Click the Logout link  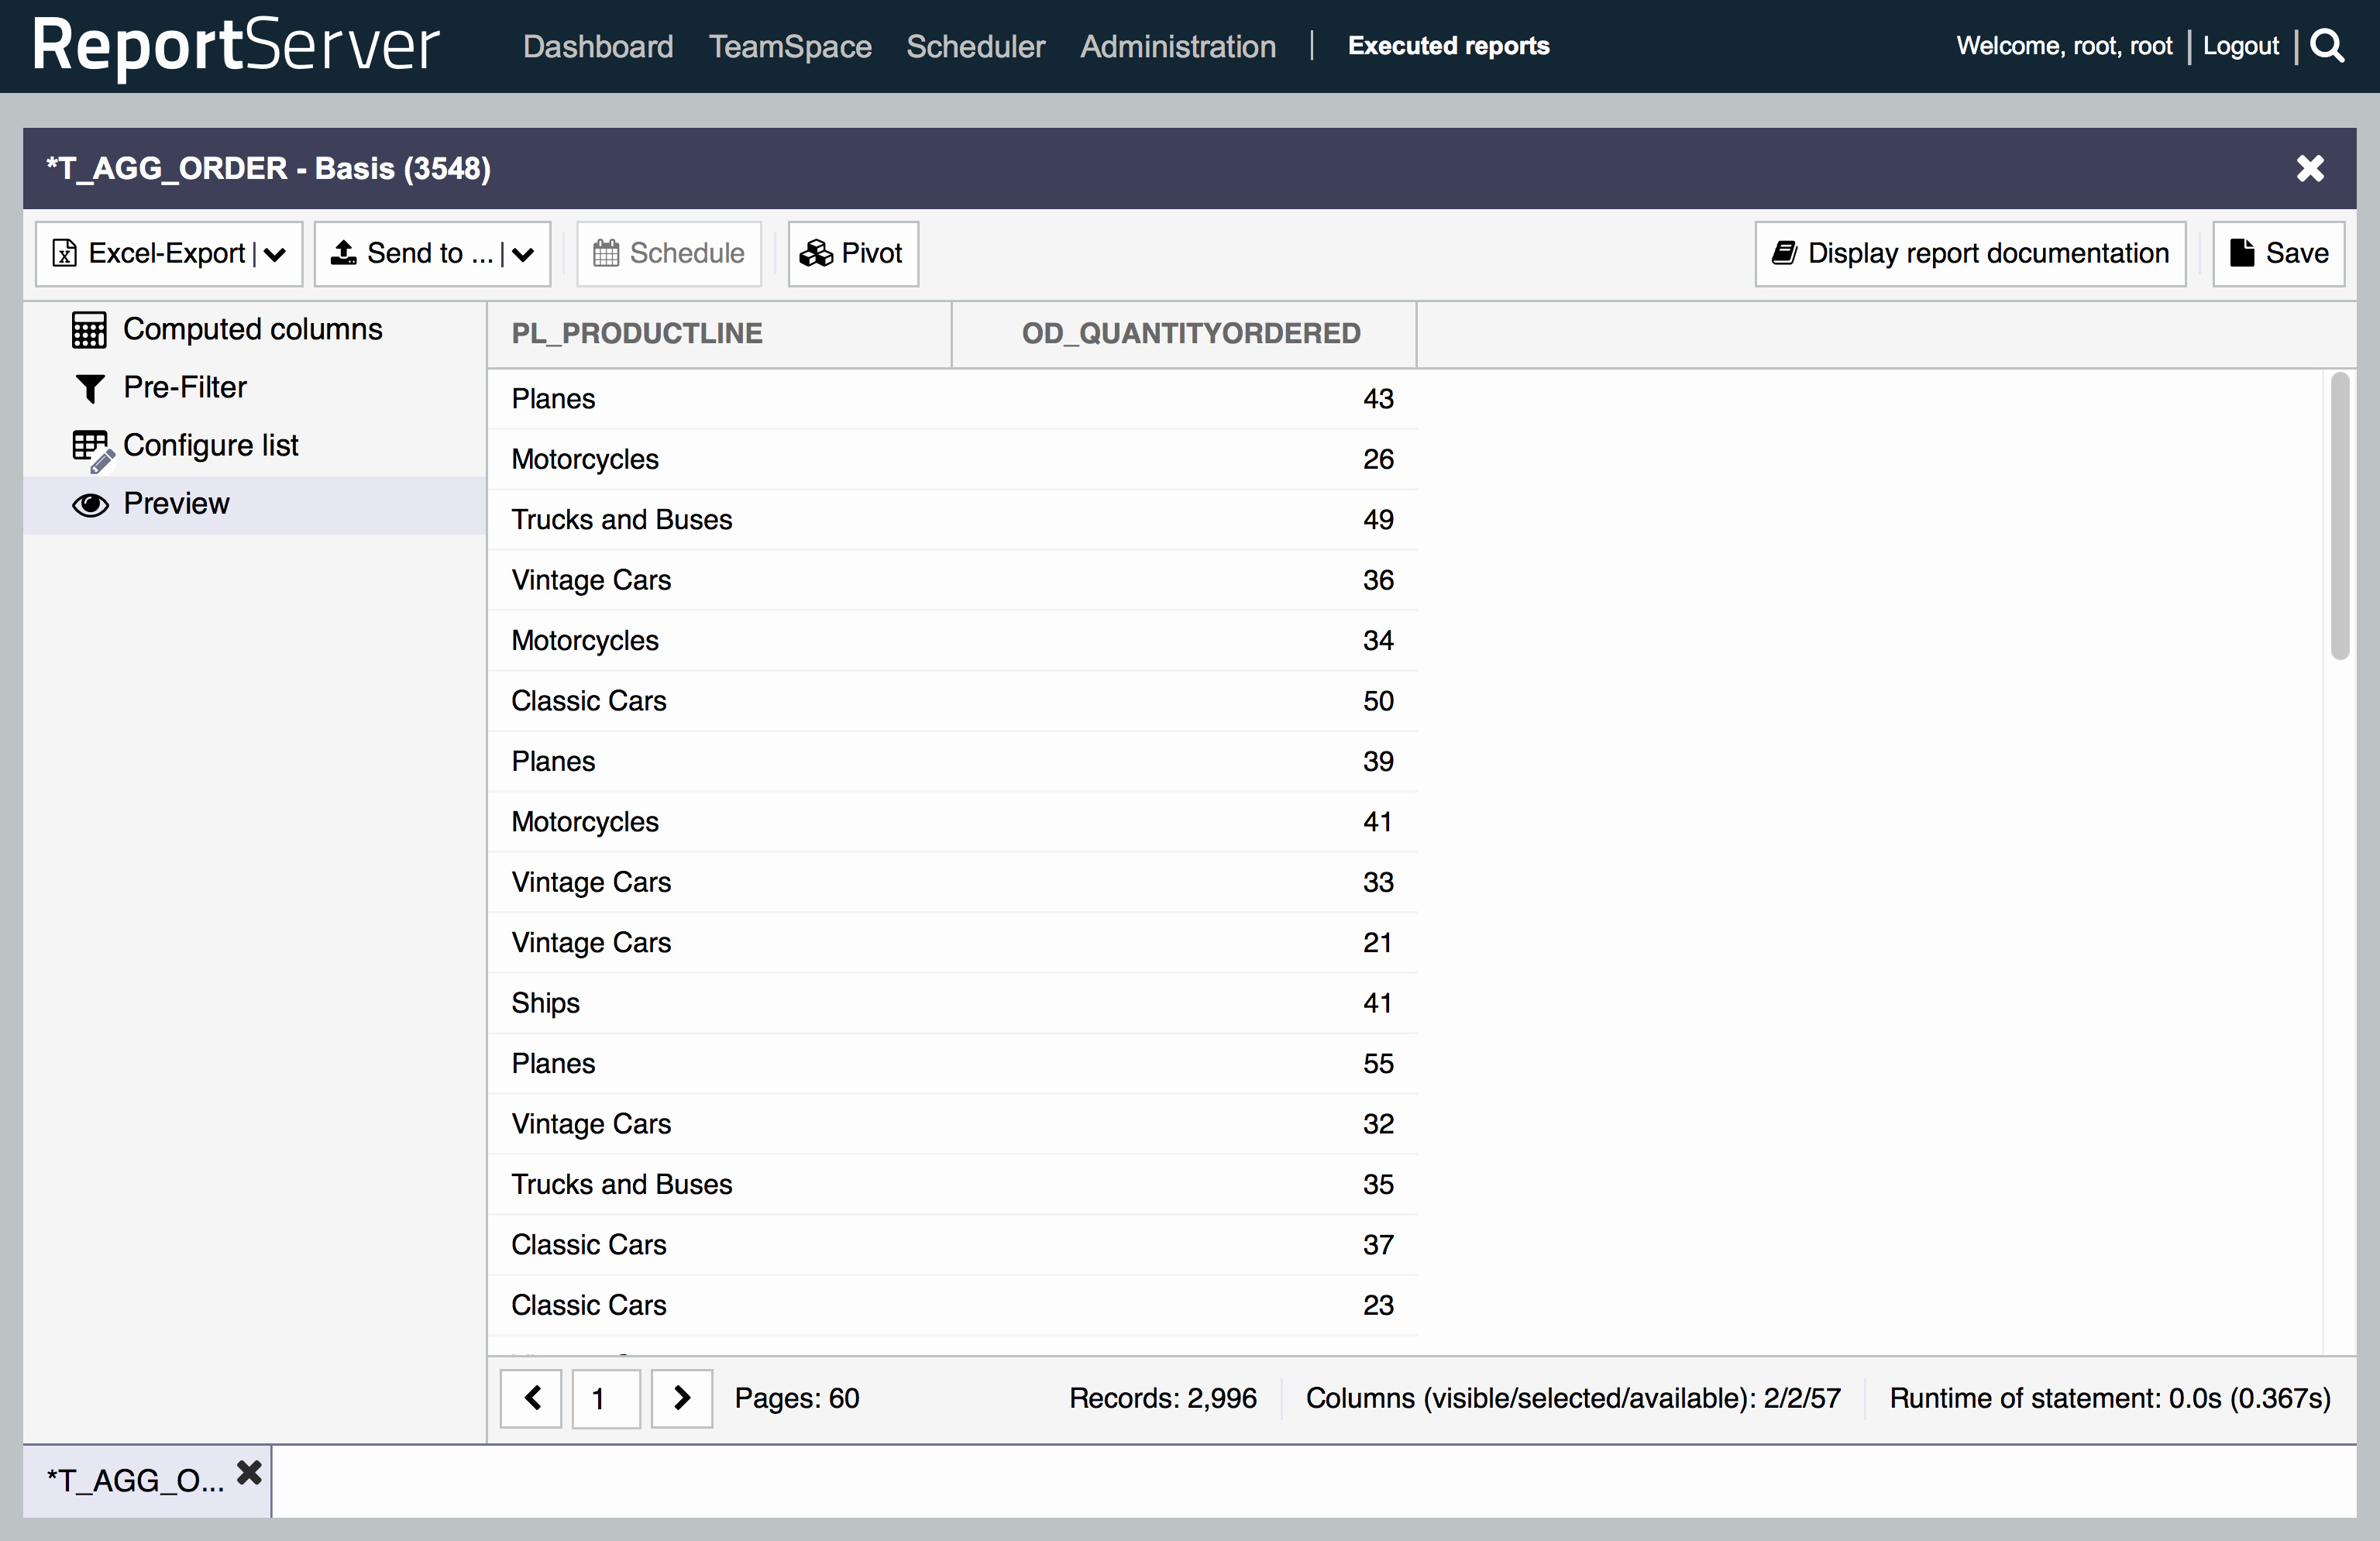point(2240,46)
